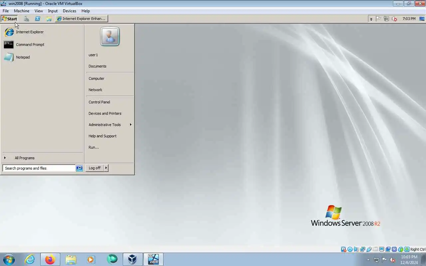Open Control Panel
The width and height of the screenshot is (426, 266).
(110, 102)
